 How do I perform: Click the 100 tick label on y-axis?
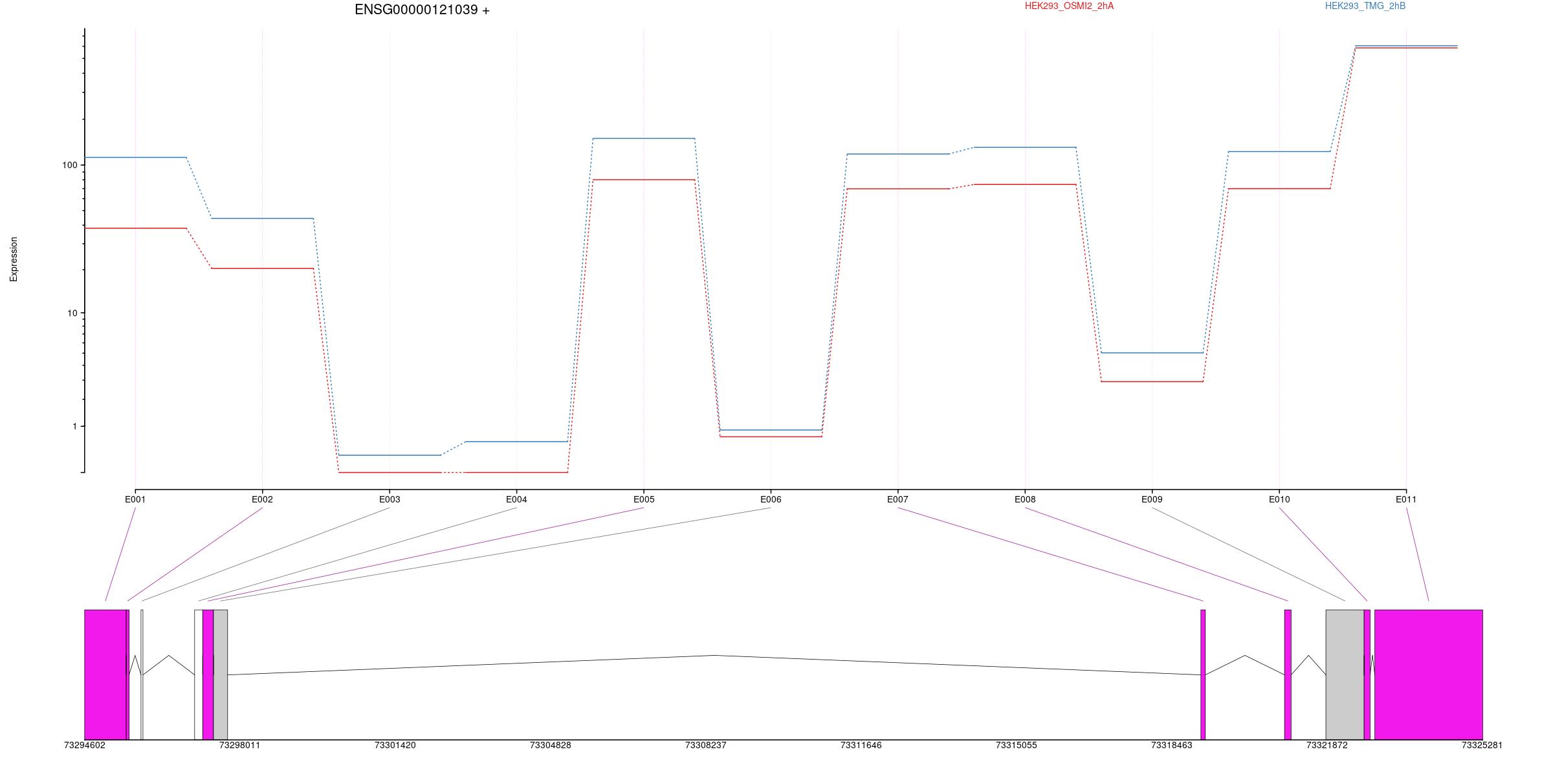(69, 165)
